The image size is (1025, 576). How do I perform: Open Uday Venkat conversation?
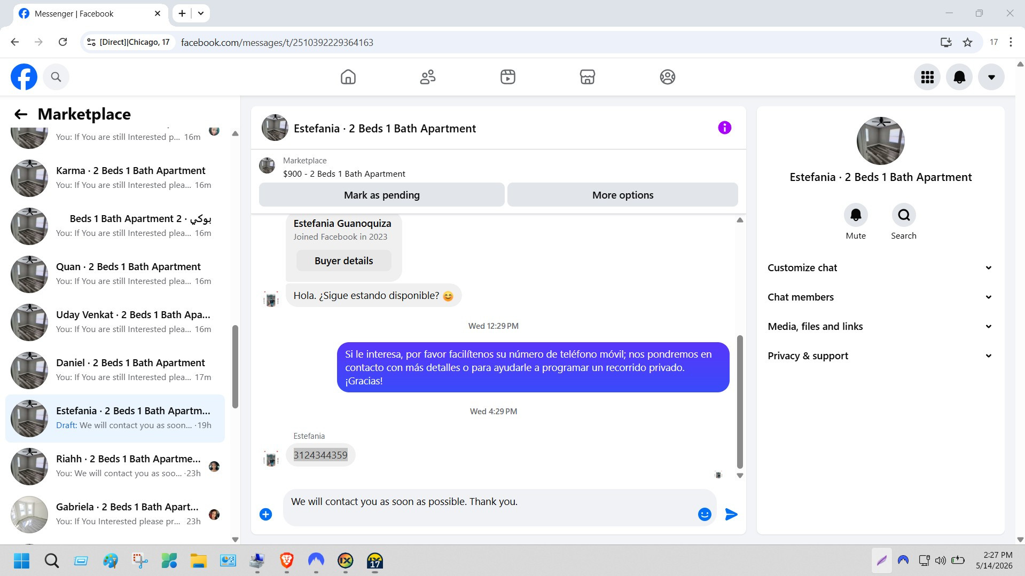point(115,322)
